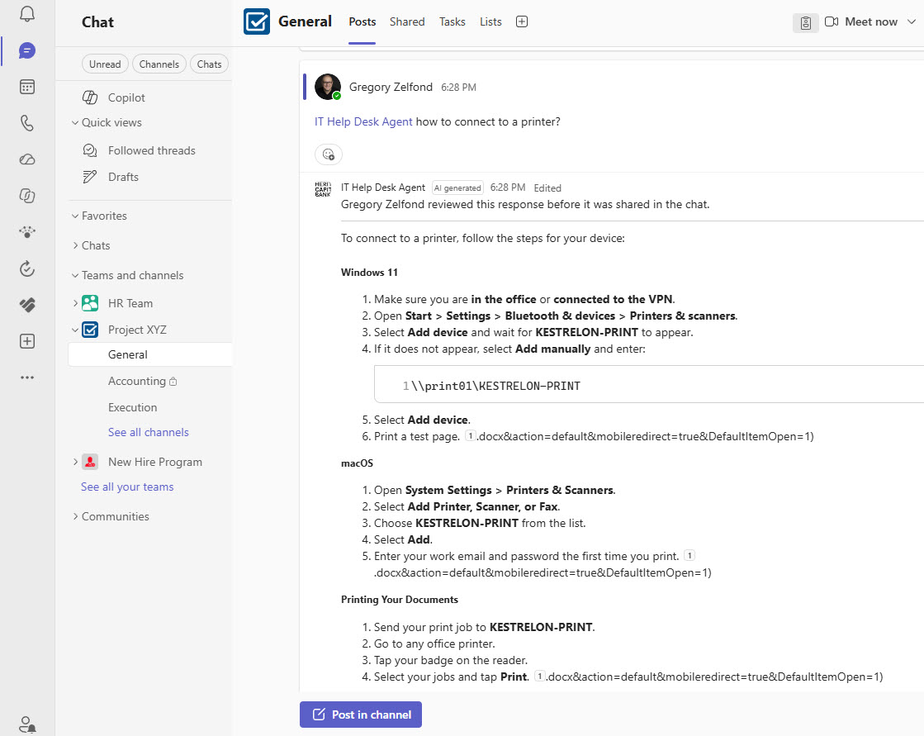Open the Viva Engage dotted icon in rail
The width and height of the screenshot is (924, 736).
tap(27, 232)
